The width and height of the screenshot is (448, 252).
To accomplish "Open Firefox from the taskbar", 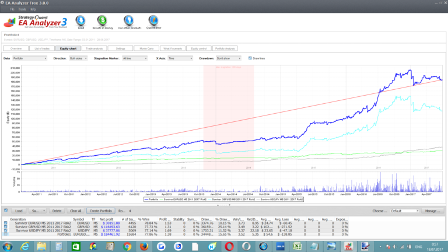I will [144, 246].
